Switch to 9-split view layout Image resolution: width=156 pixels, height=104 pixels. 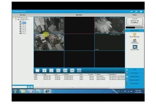(51, 70)
